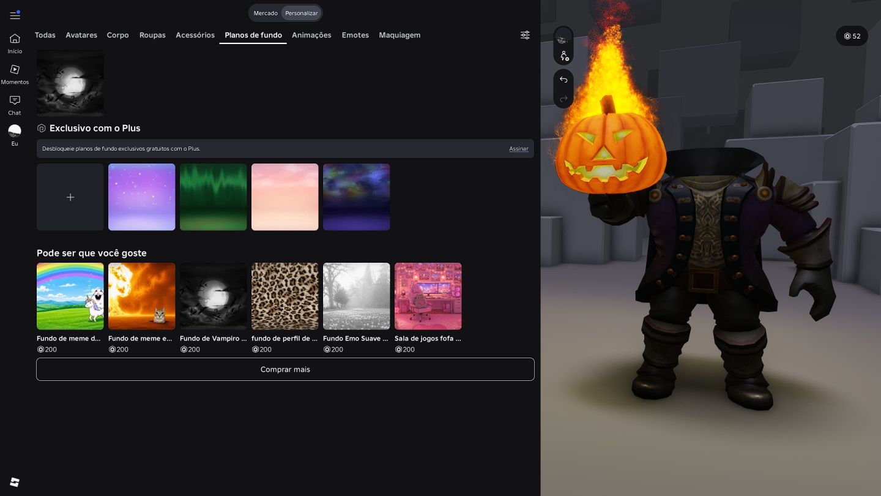Open the filter settings sliders icon
The height and width of the screenshot is (496, 881).
tap(525, 35)
